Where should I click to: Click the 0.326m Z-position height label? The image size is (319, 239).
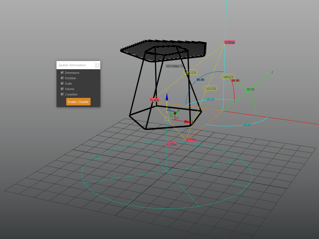[171, 144]
